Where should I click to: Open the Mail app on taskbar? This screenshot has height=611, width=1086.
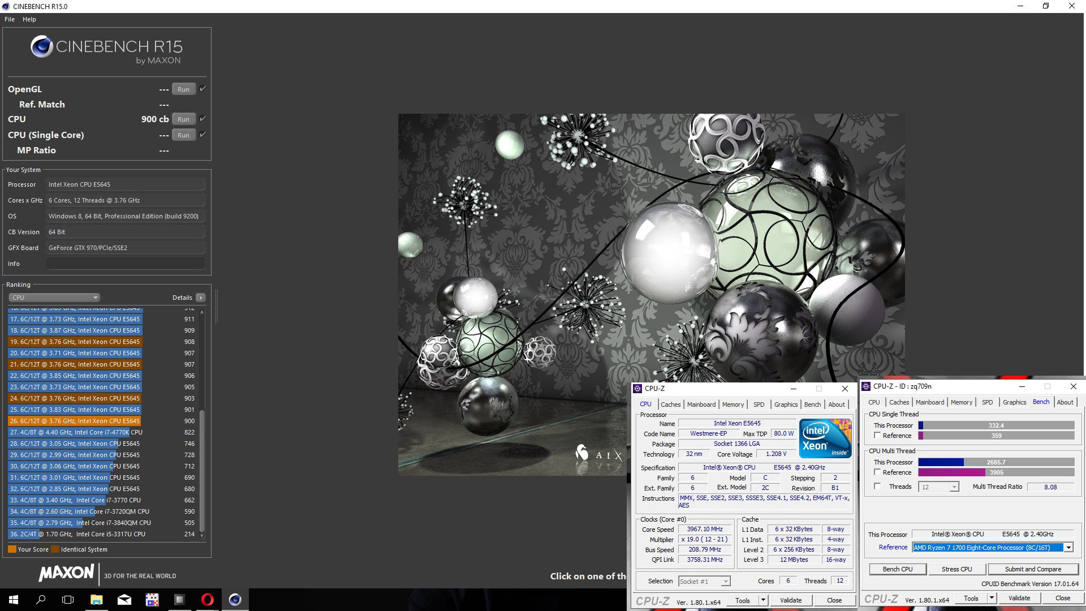pyautogui.click(x=124, y=600)
